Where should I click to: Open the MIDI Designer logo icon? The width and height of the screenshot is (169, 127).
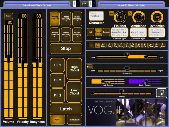(x=162, y=93)
